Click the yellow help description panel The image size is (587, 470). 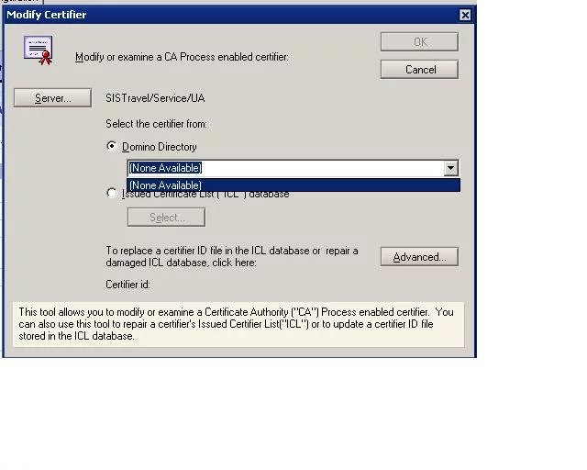tap(238, 324)
